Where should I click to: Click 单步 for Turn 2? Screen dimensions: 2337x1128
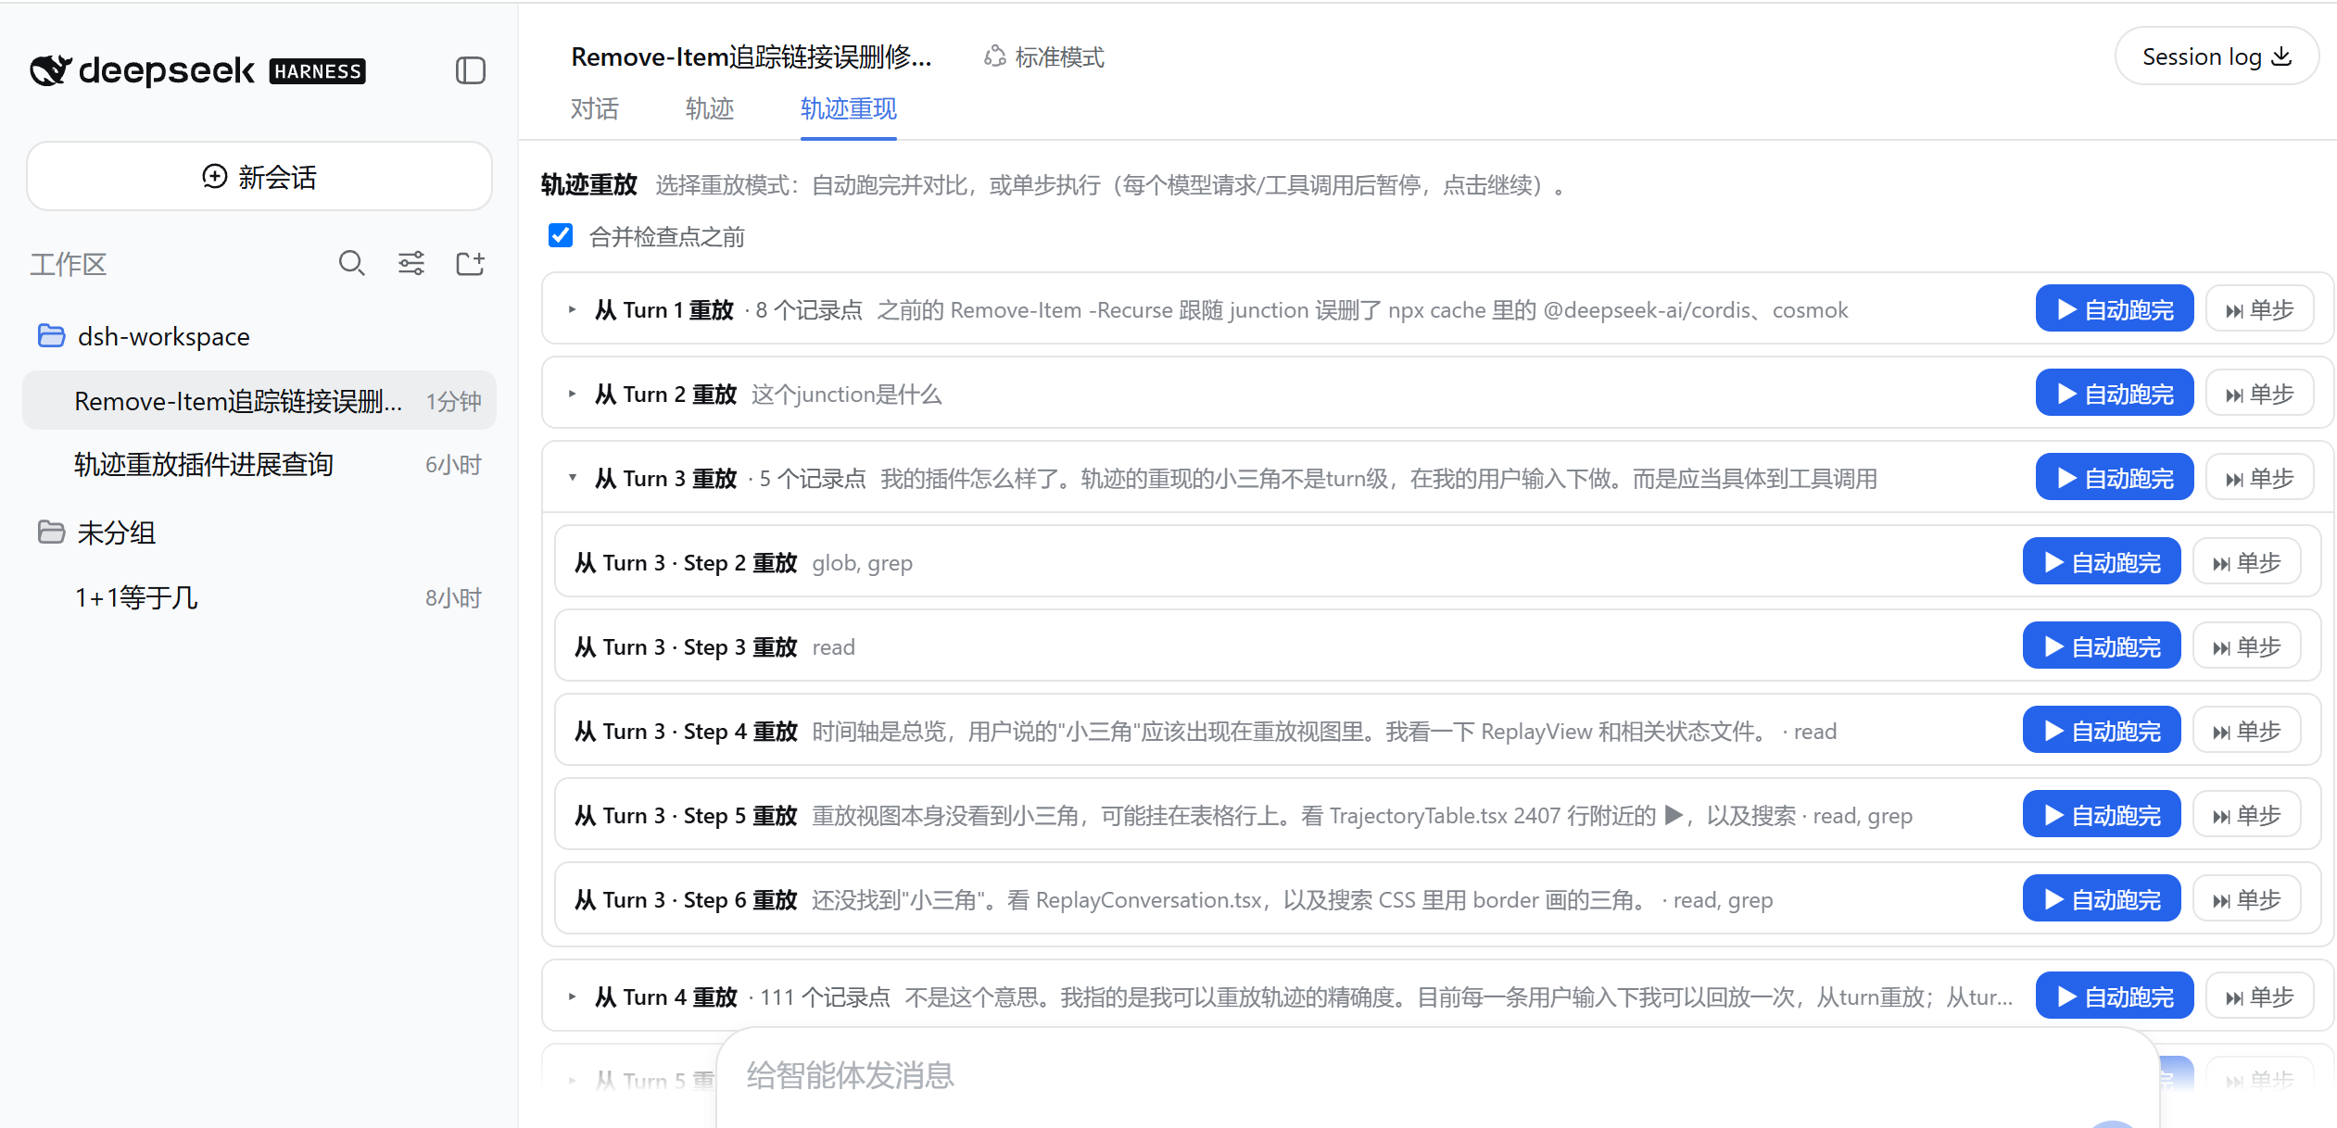coord(2260,394)
